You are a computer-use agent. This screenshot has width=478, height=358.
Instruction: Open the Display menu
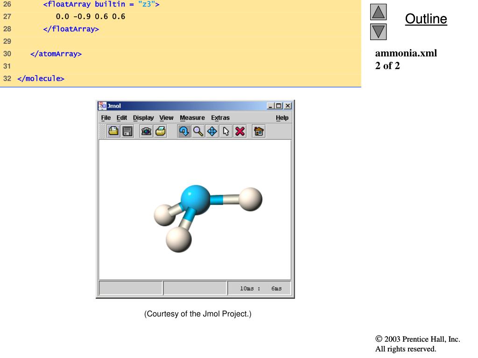coord(143,118)
